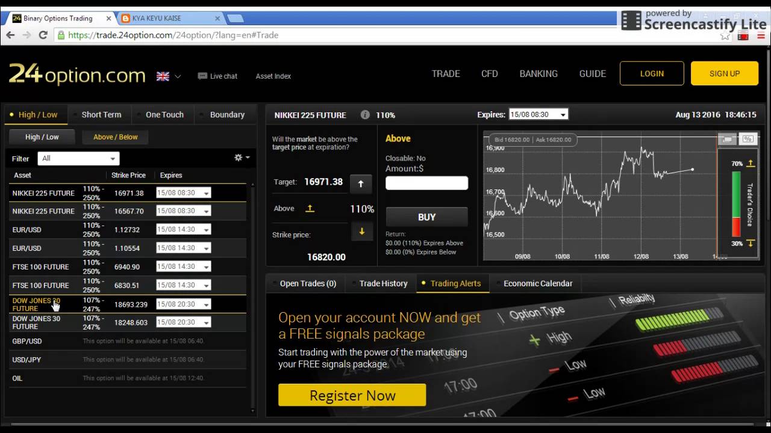Click the USD/JPY asset row
Viewport: 771px width, 433px height.
coord(127,360)
